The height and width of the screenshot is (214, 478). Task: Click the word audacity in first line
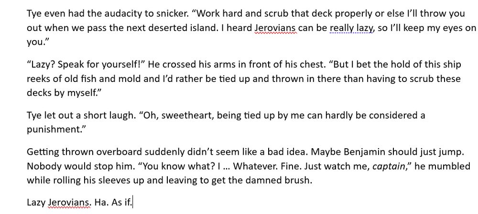coord(111,14)
